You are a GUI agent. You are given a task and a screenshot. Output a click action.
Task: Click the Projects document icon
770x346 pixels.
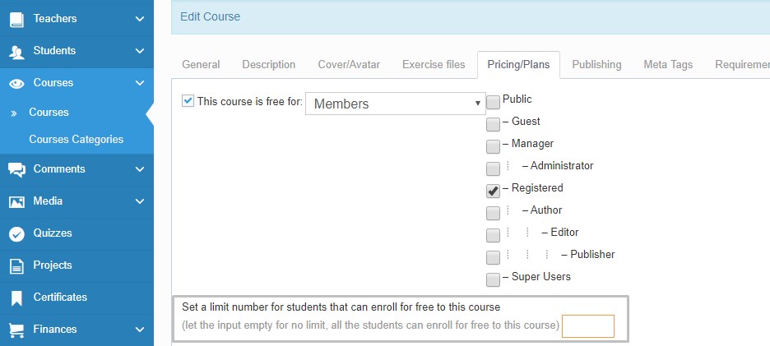[x=16, y=265]
